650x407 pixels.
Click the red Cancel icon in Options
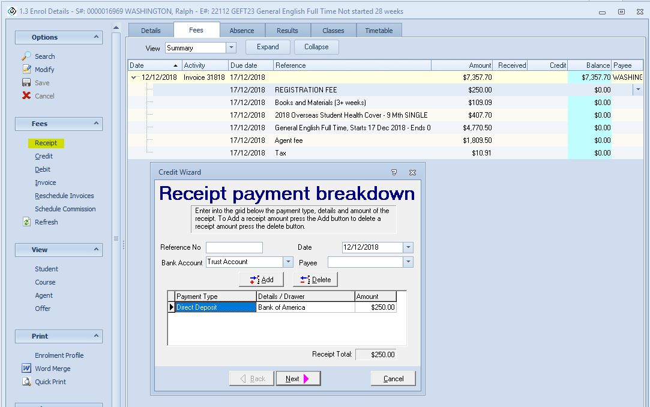pyautogui.click(x=27, y=95)
